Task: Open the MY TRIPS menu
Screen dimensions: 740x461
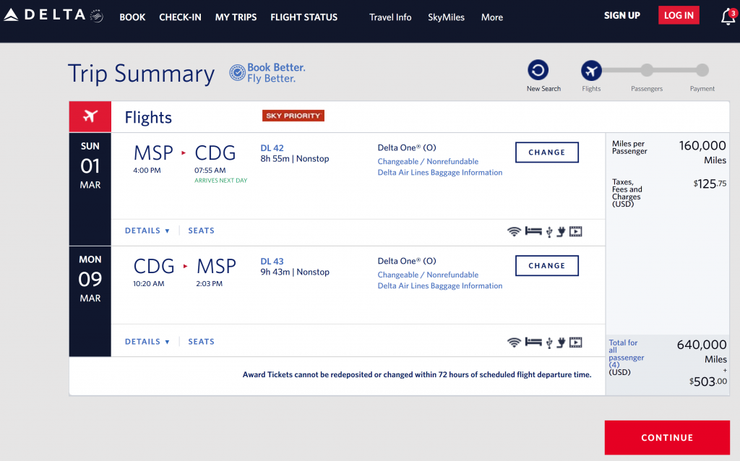Action: tap(236, 17)
